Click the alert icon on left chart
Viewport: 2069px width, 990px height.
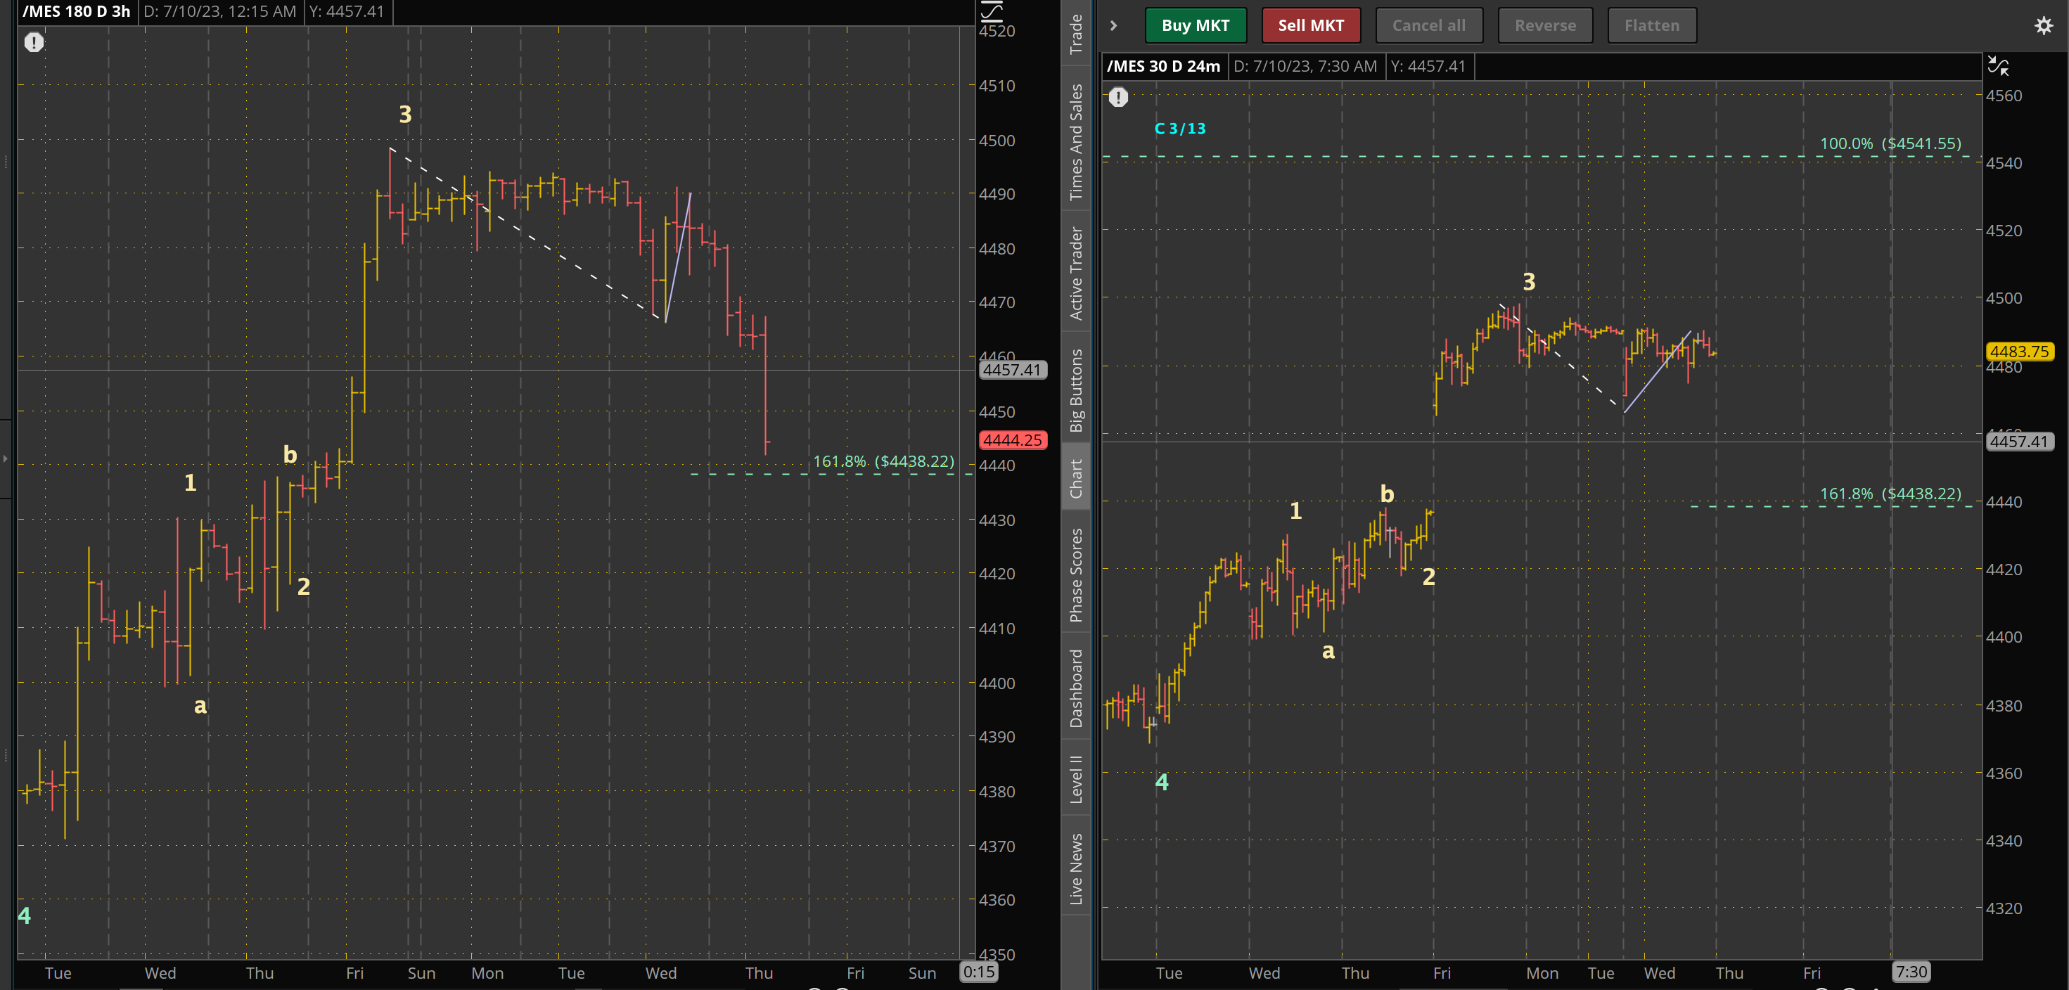34,41
